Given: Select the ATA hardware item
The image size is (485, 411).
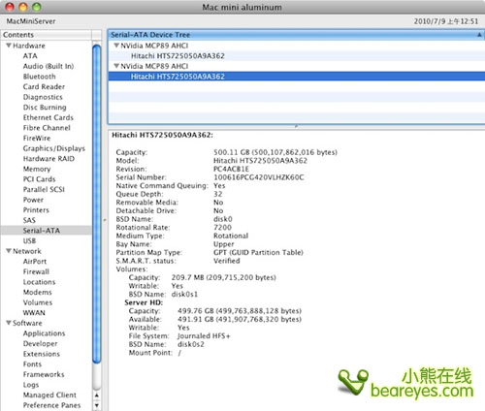Looking at the screenshot, I should 30,56.
